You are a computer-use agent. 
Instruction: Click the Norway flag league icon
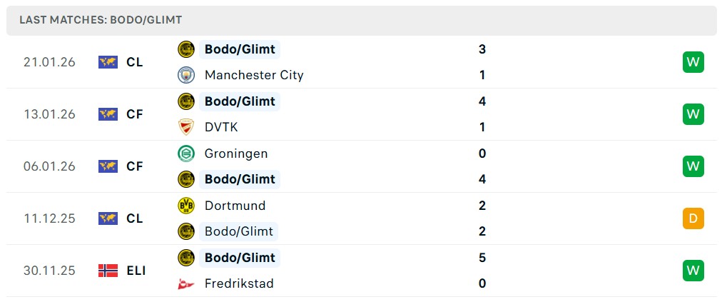click(108, 271)
